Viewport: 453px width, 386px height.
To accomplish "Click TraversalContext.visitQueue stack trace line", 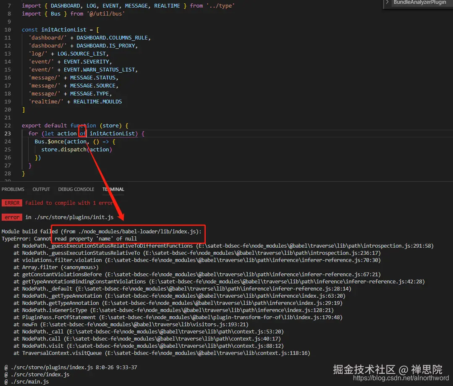I will tap(162, 353).
